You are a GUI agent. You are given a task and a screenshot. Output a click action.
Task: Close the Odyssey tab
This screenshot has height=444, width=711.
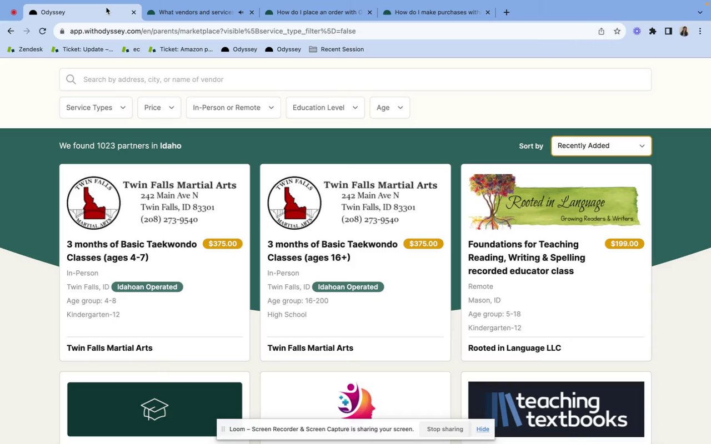(133, 12)
